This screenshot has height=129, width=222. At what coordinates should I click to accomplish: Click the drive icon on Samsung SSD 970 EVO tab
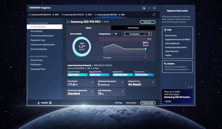pos(63,15)
